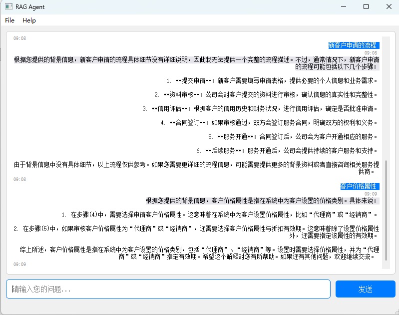Maximize the RAG Agent window
Viewport: 399px width, 315px height.
click(366, 6)
